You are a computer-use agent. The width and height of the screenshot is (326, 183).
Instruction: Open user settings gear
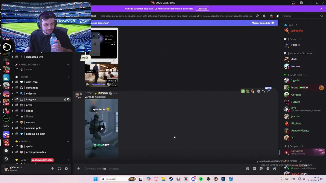[x=66, y=169]
